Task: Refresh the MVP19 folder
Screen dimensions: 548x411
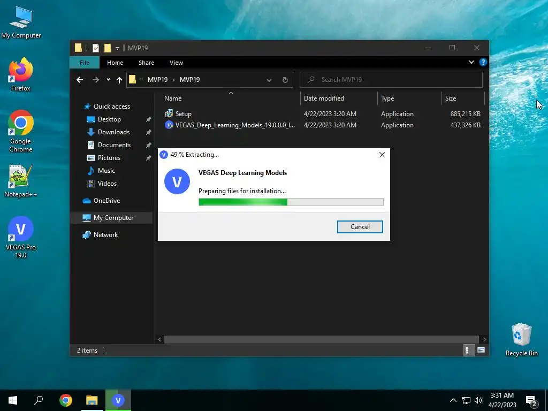Action: (x=285, y=80)
